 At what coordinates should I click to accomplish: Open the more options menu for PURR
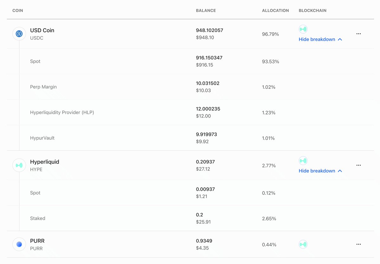click(358, 244)
